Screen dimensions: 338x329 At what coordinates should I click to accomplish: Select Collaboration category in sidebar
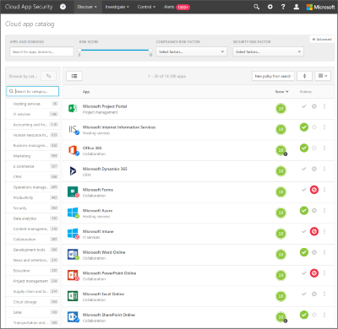(33, 240)
